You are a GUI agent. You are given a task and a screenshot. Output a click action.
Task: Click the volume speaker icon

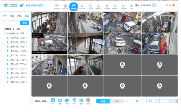click(127, 101)
